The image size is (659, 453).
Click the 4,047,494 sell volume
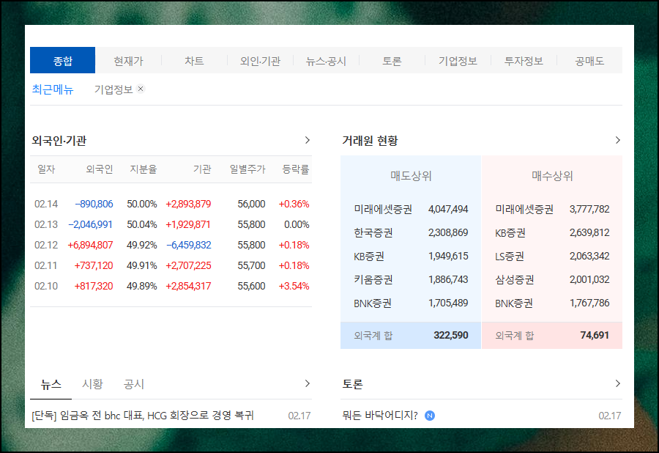point(448,209)
